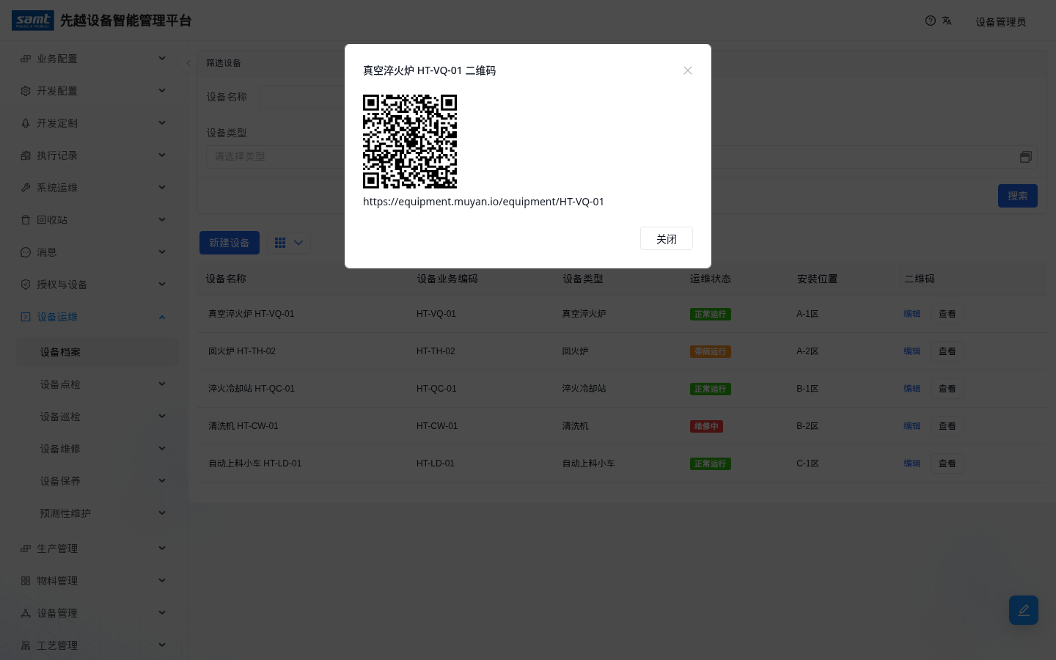
Task: Select 设备档案 submenu item
Action: coord(98,352)
